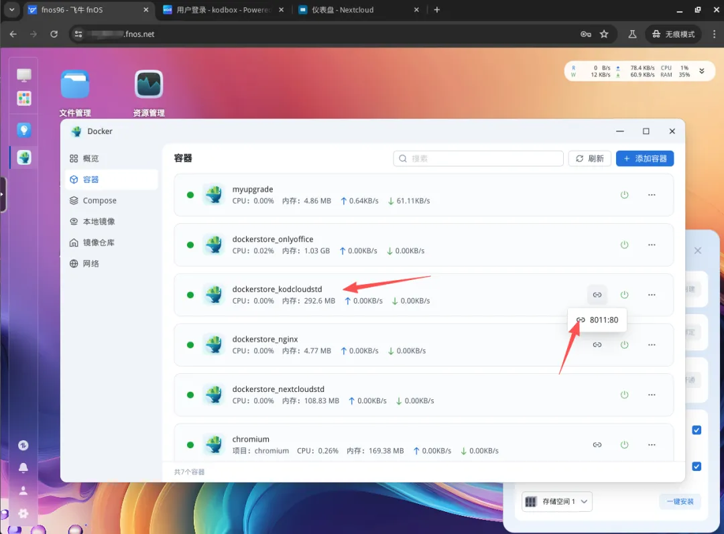Open more options for chromium container

coord(652,445)
